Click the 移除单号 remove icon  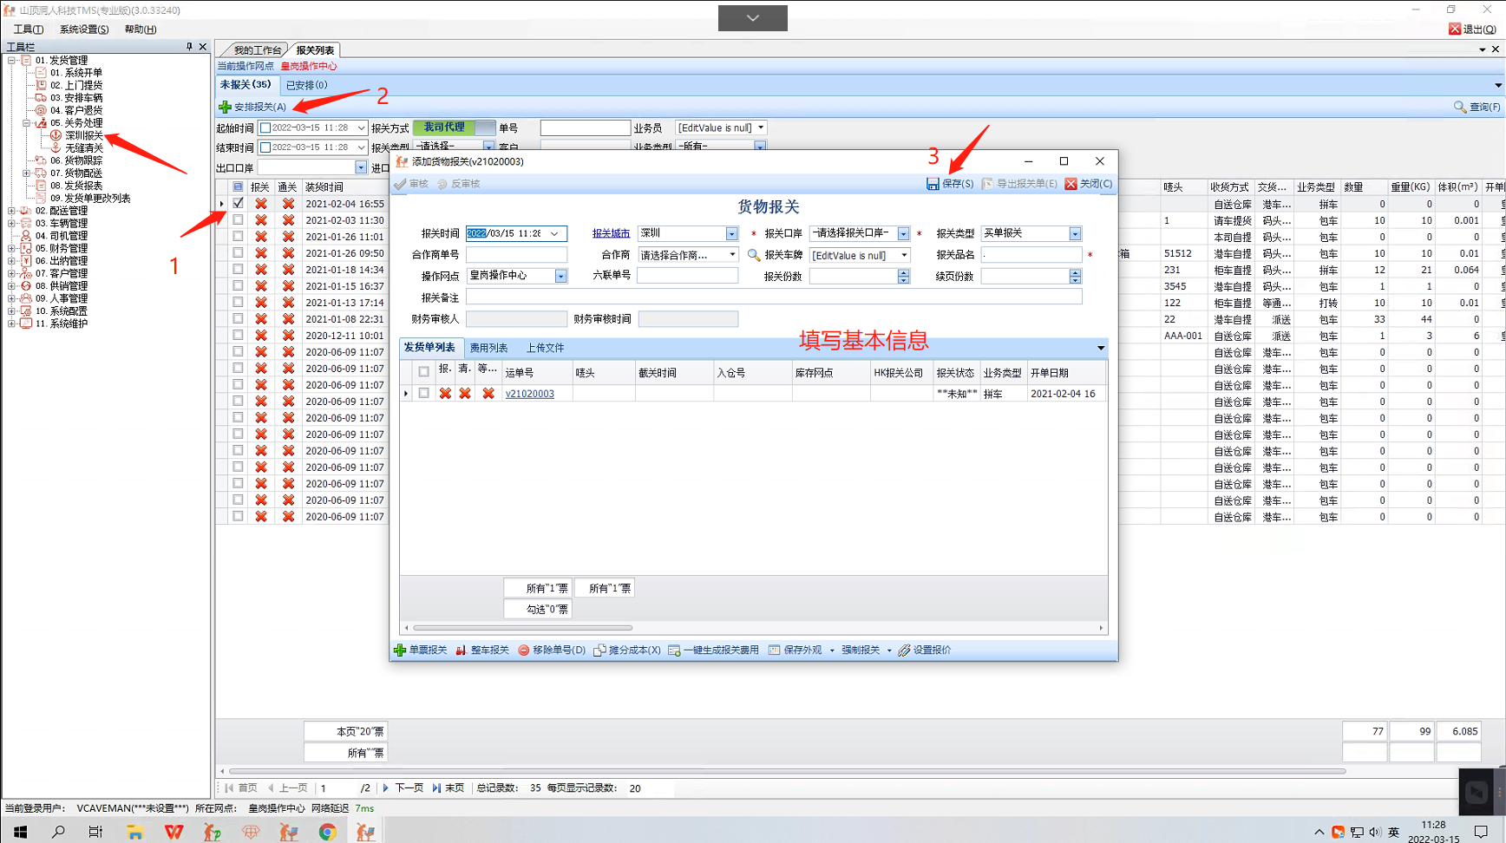coord(524,650)
